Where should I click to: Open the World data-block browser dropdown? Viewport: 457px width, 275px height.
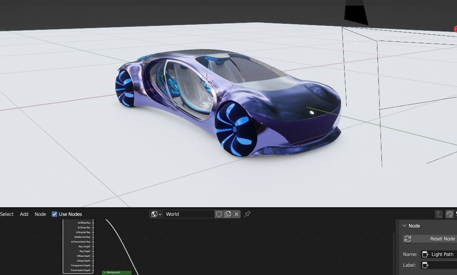[x=159, y=214]
